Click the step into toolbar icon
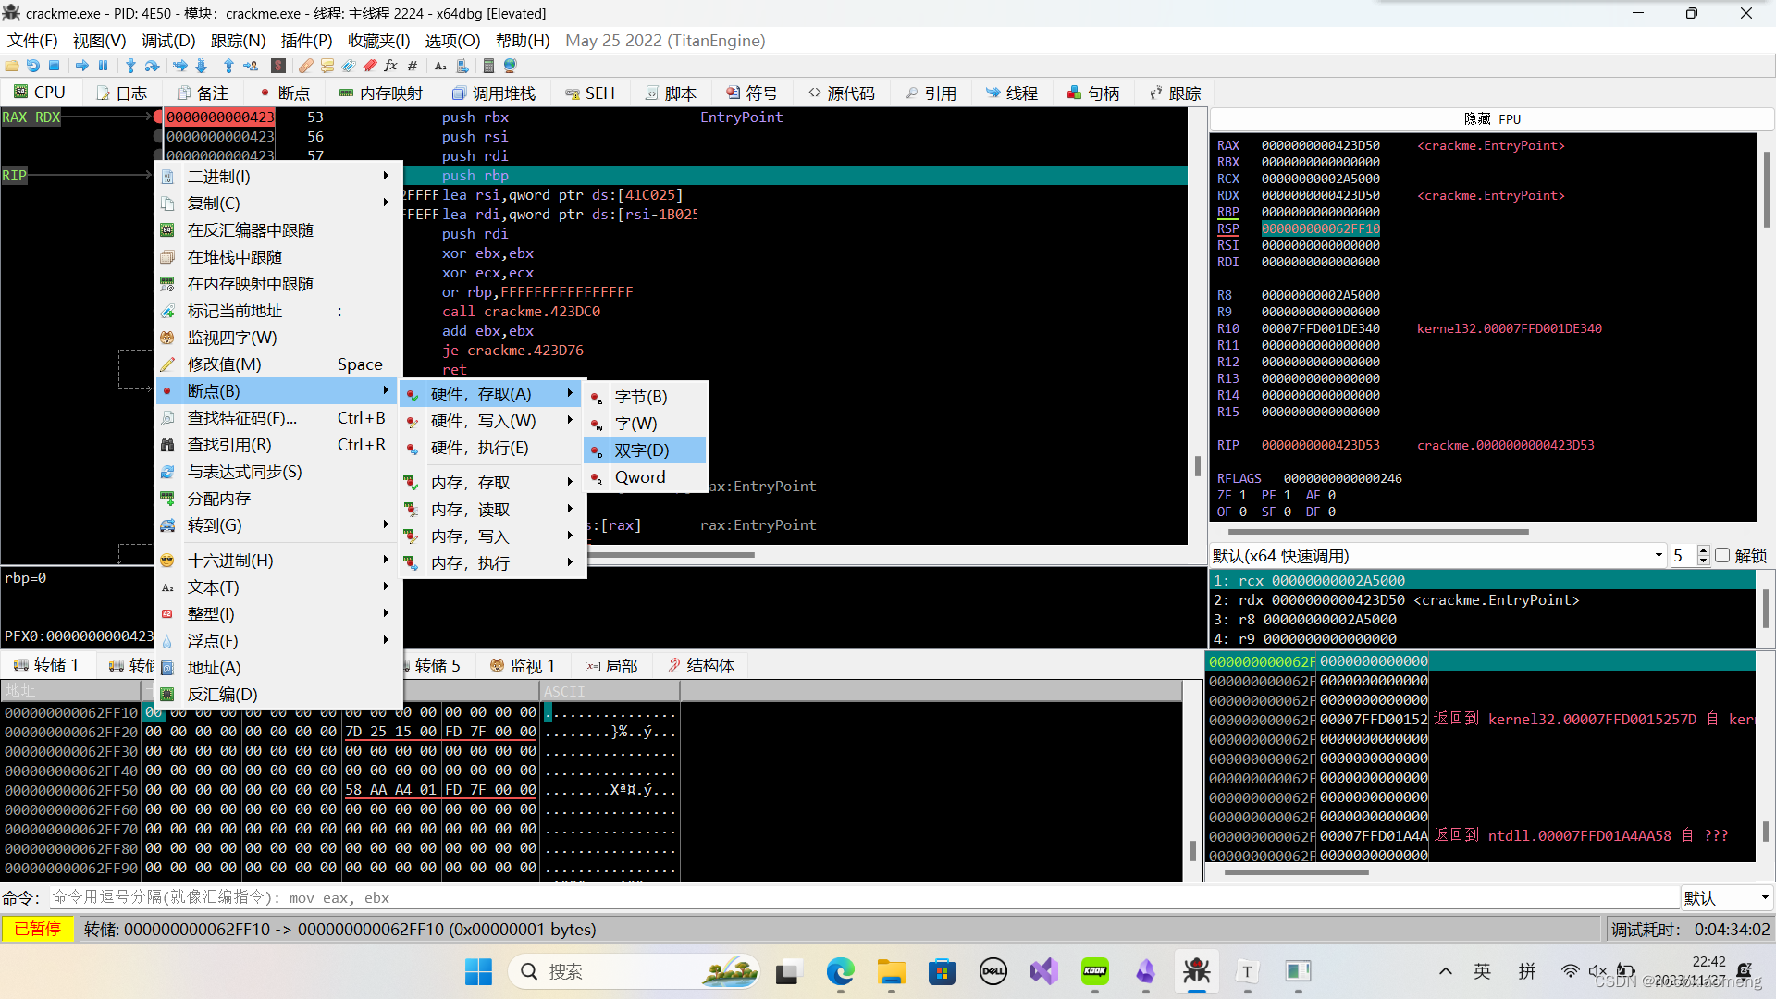The width and height of the screenshot is (1776, 999). [129, 66]
